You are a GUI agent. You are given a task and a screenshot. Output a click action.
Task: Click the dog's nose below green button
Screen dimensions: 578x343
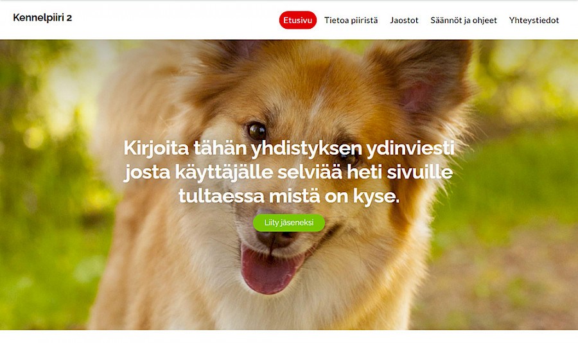point(275,240)
